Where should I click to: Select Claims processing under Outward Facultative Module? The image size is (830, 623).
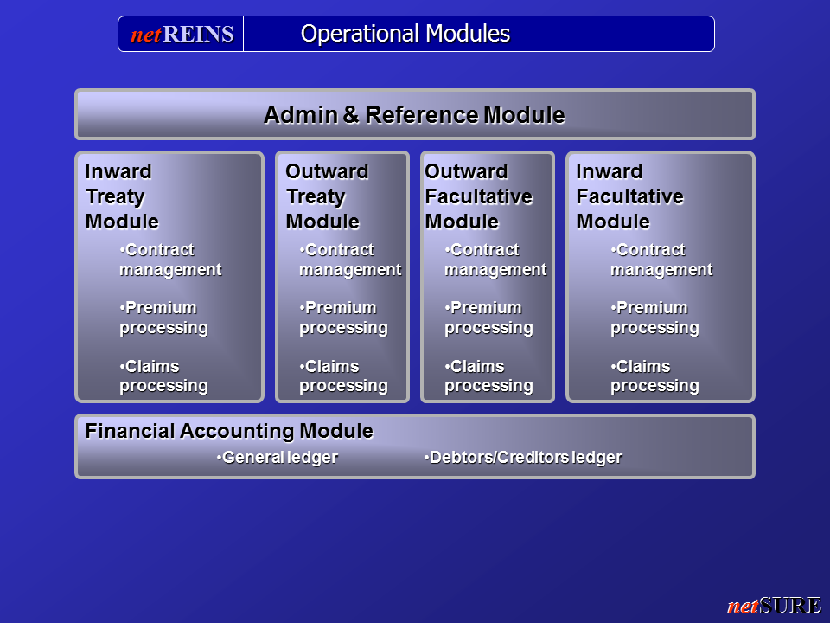[488, 376]
